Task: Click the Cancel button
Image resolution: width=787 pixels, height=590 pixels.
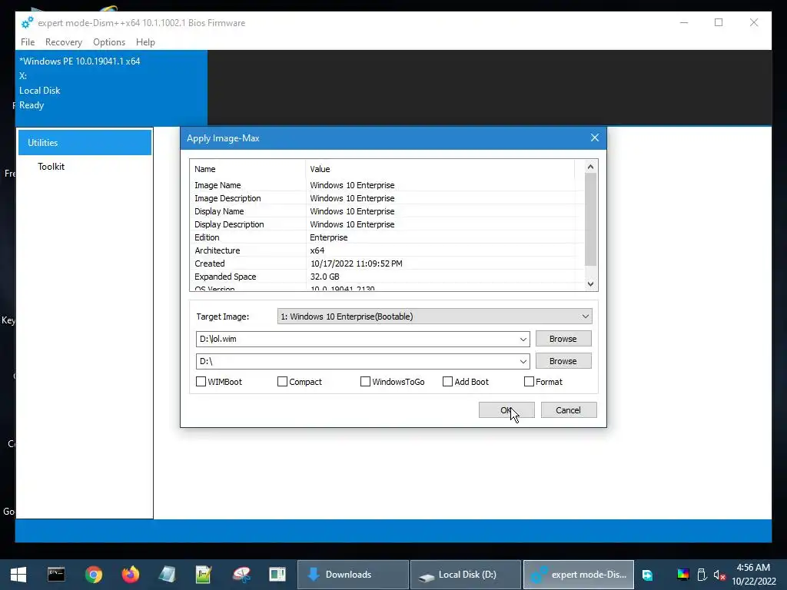Action: [569, 410]
